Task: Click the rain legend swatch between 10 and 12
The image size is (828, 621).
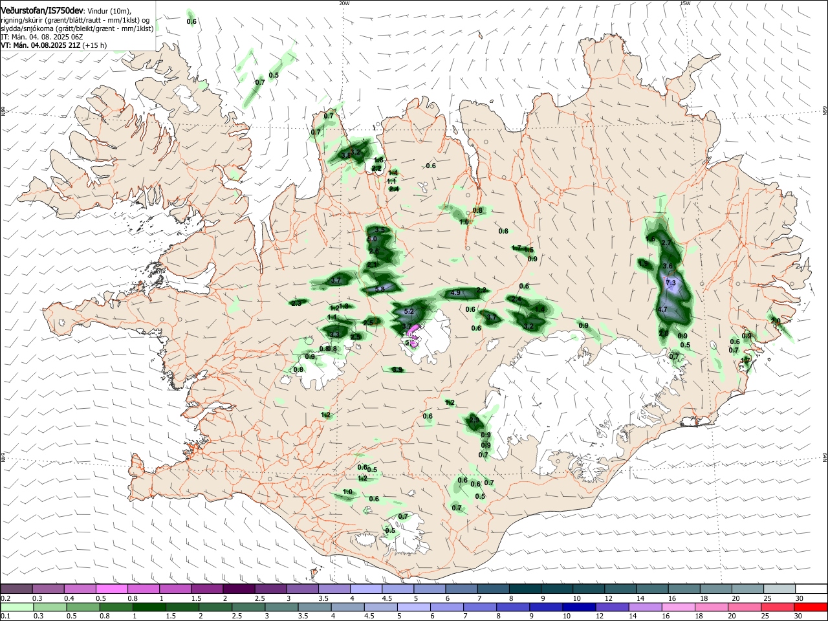Action: [x=580, y=607]
